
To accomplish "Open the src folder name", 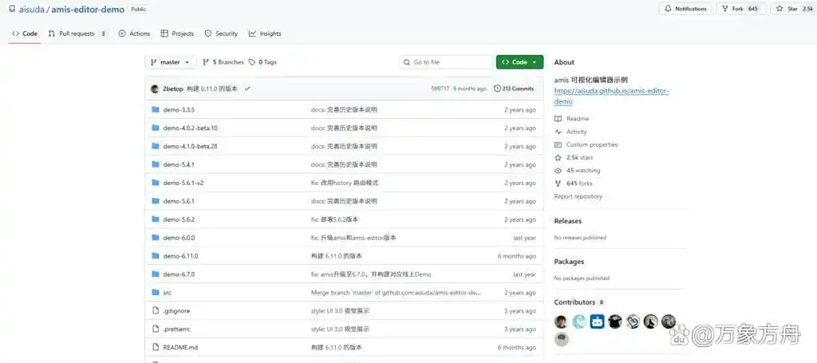I will pos(168,293).
